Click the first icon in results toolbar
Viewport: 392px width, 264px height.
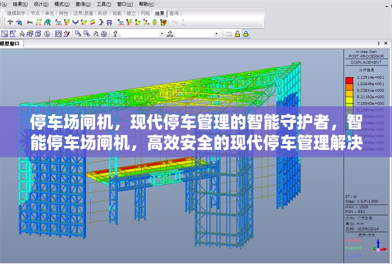coord(10,23)
